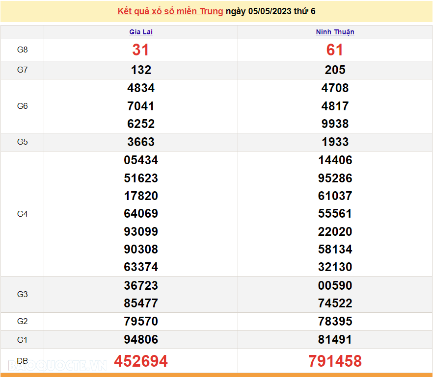Image resolution: width=433 pixels, height=377 pixels.
Task: Open the Gia Lai results page
Action: click(x=141, y=32)
